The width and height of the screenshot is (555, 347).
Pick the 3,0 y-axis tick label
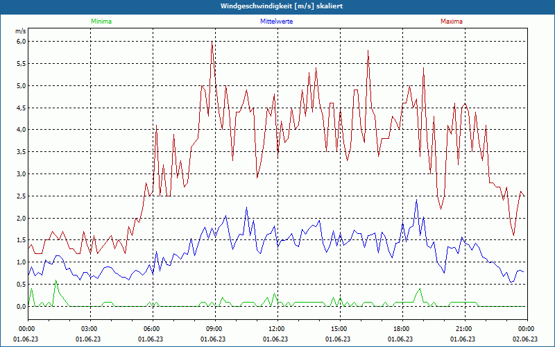point(21,174)
